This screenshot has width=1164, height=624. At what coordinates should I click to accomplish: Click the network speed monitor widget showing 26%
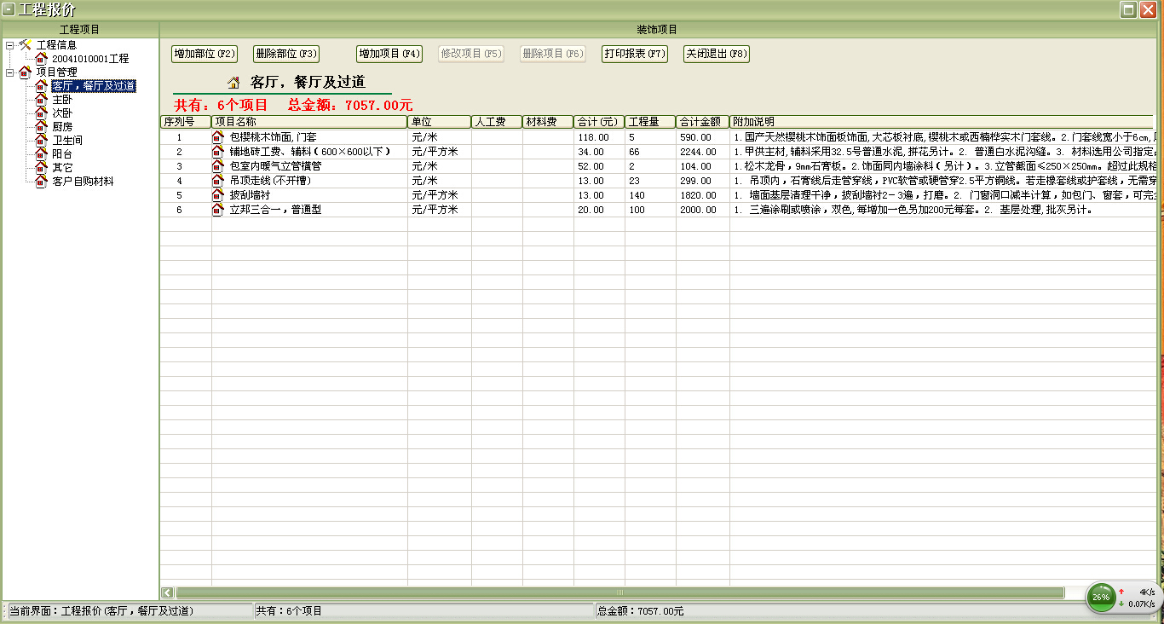1123,597
